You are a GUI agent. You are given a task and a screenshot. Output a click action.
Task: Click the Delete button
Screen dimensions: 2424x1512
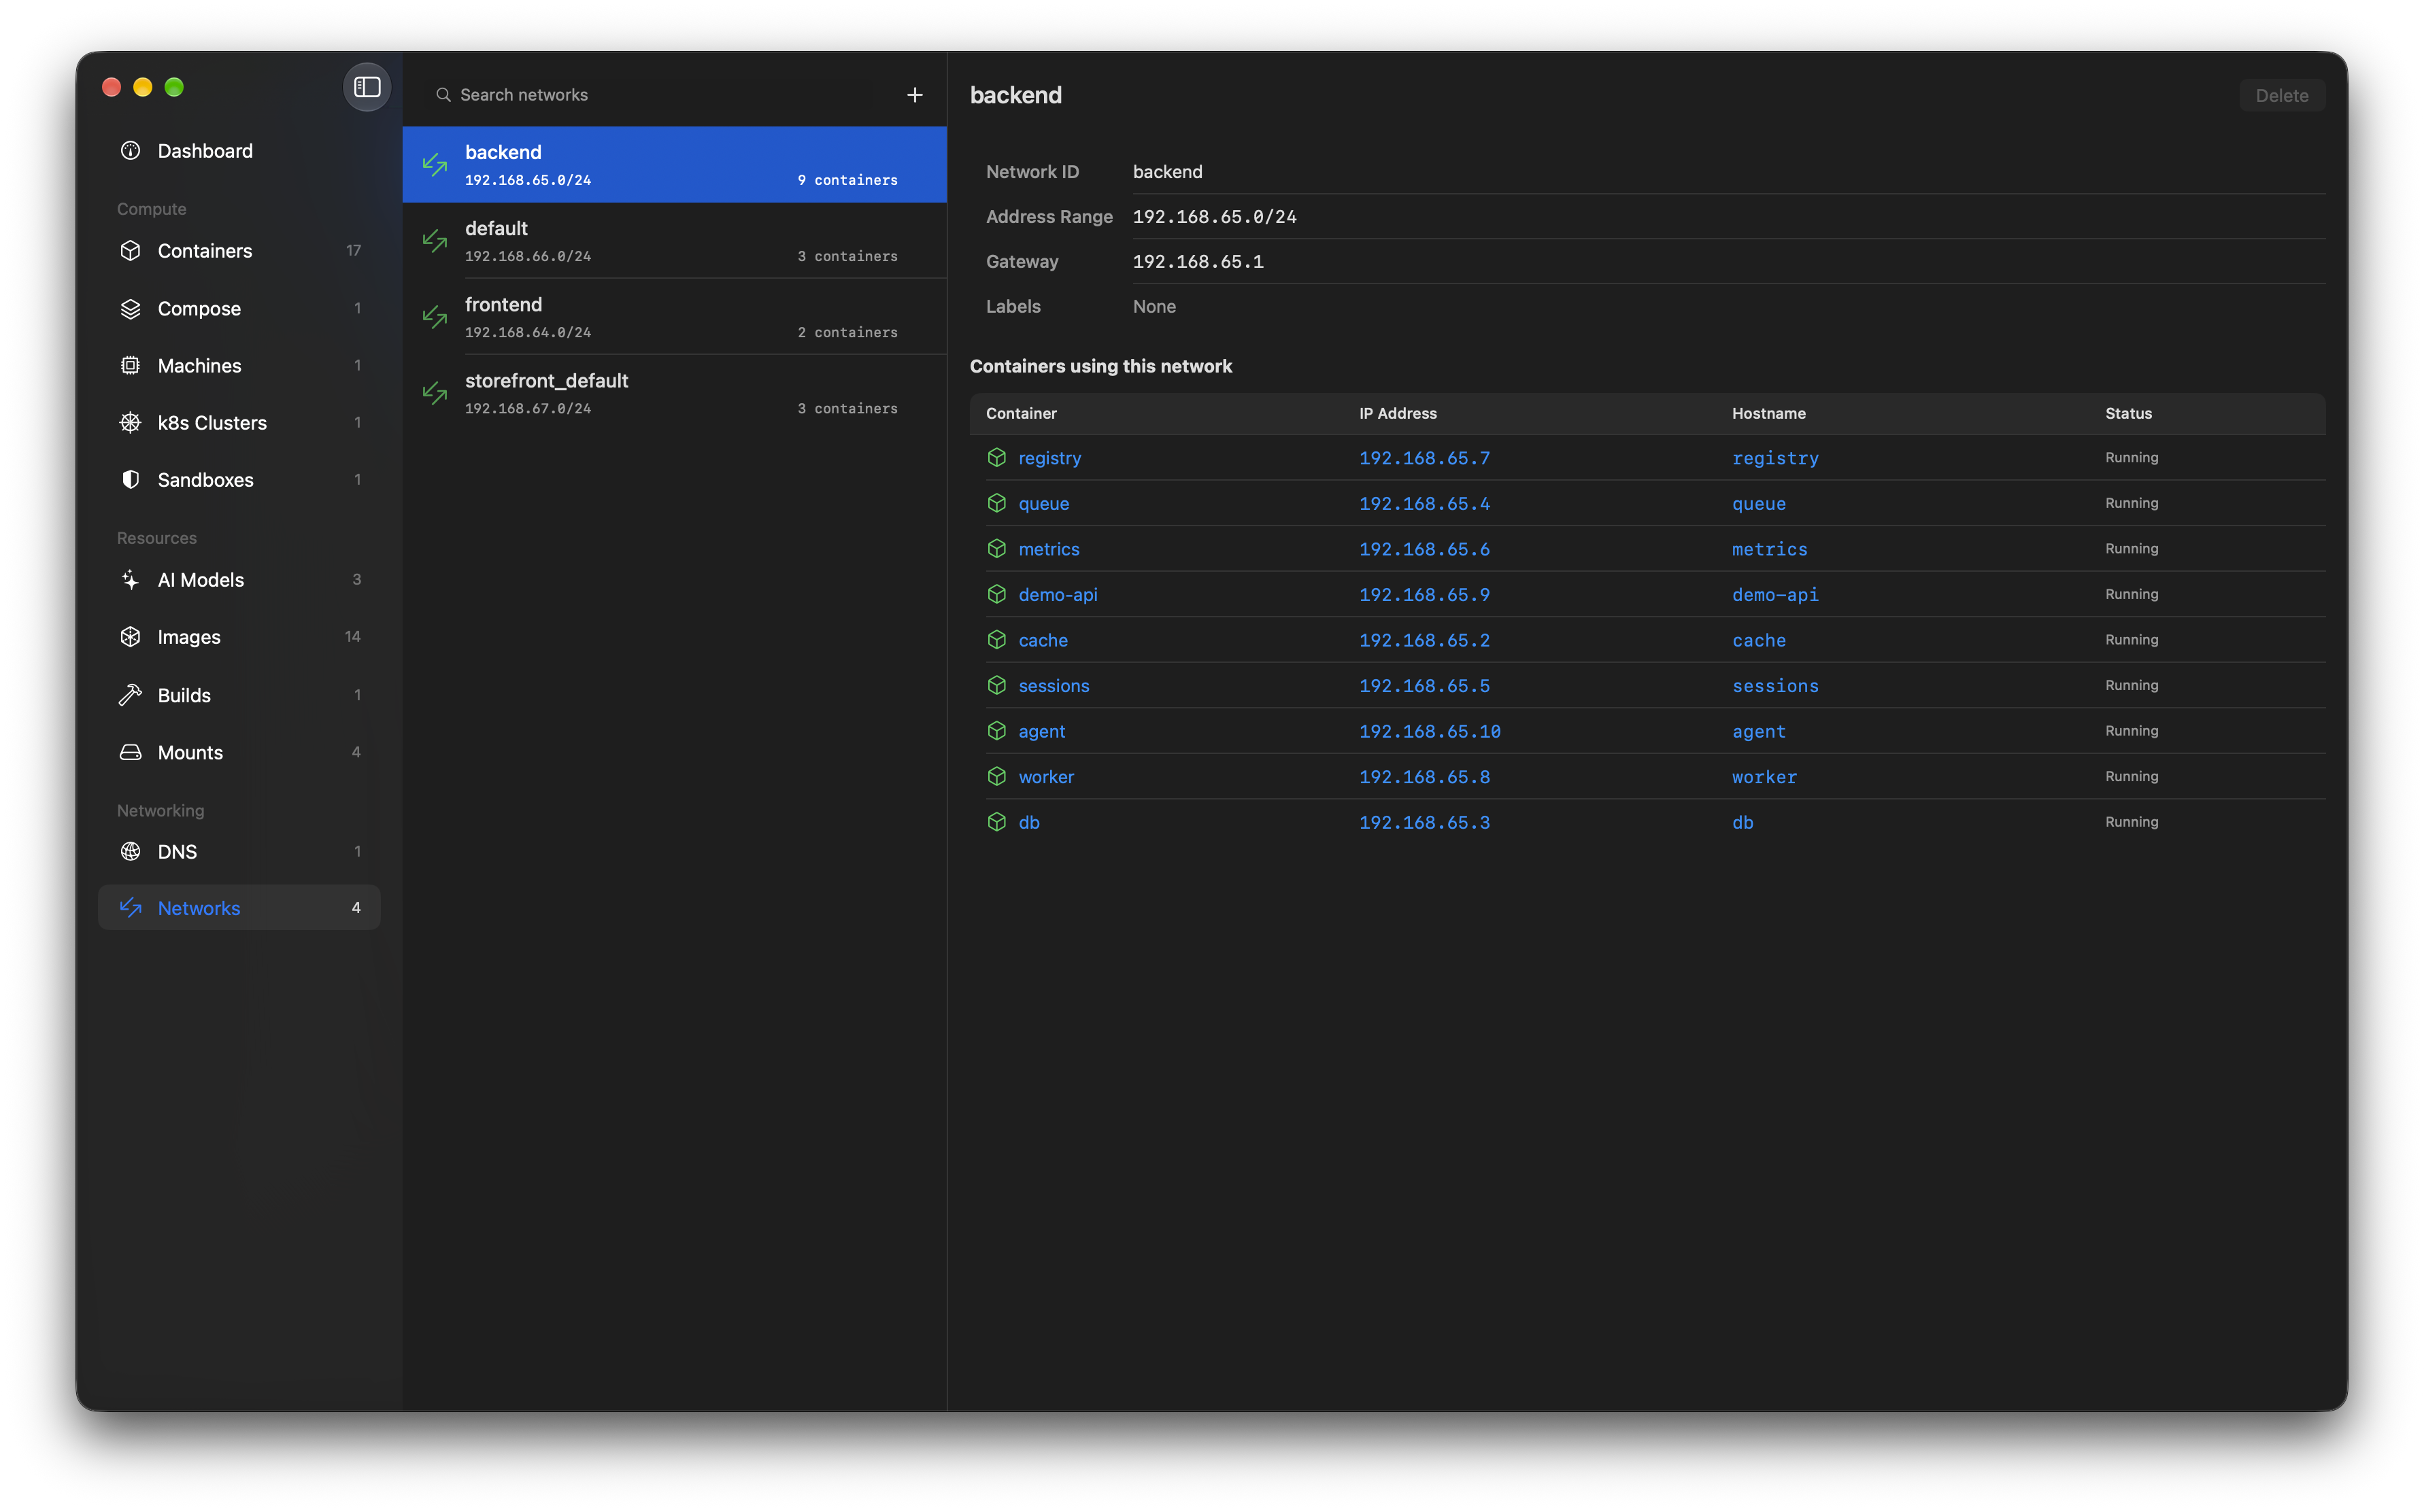(2282, 96)
